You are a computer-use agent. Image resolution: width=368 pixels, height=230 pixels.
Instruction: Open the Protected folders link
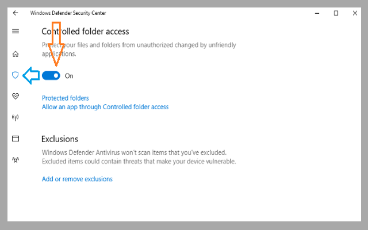(65, 98)
